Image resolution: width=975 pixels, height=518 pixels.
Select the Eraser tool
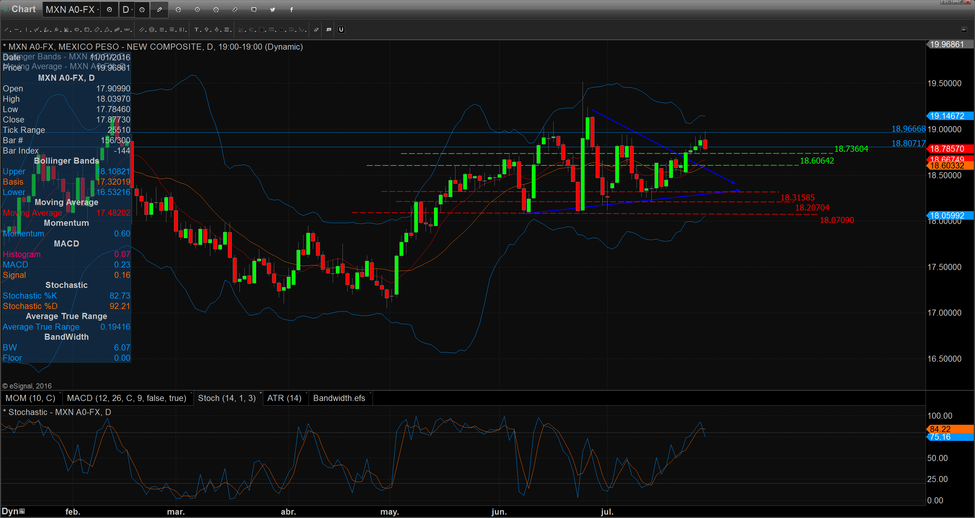coord(317,30)
